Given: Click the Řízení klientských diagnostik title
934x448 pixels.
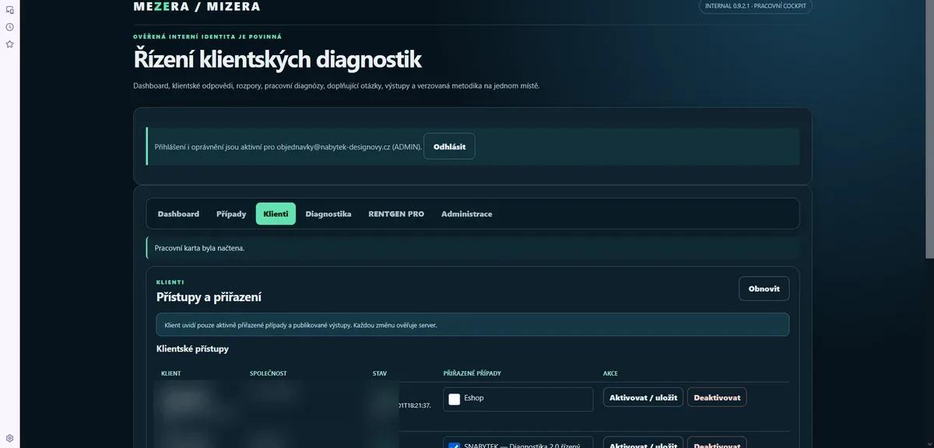Looking at the screenshot, I should coord(278,60).
